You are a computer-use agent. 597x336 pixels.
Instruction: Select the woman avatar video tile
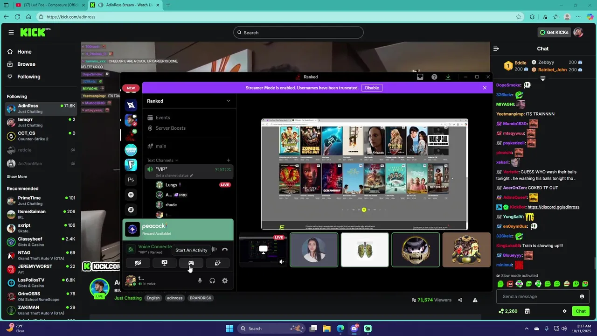[x=314, y=250]
